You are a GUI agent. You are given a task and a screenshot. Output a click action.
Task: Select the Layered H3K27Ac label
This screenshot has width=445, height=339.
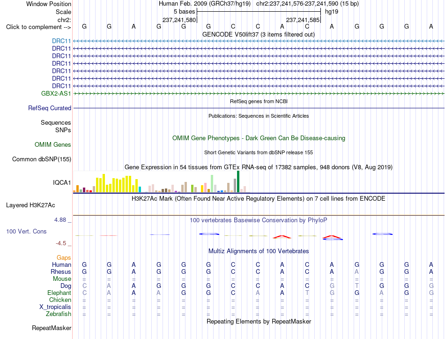point(30,205)
